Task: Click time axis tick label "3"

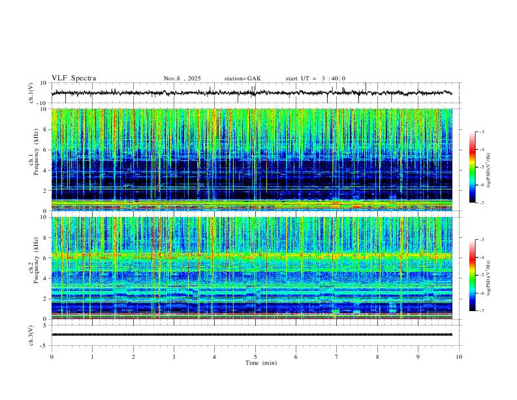Action: click(x=174, y=357)
